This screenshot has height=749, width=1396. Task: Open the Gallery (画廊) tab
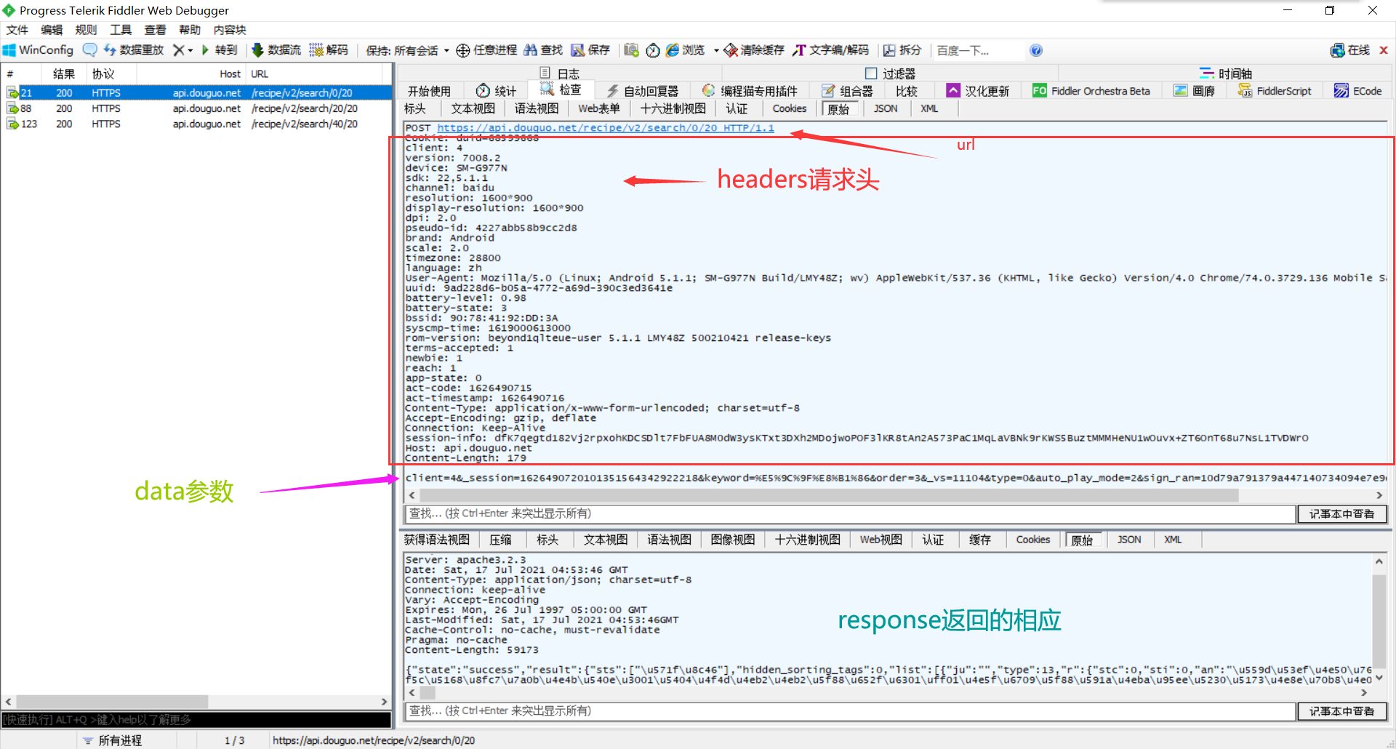pos(1194,91)
